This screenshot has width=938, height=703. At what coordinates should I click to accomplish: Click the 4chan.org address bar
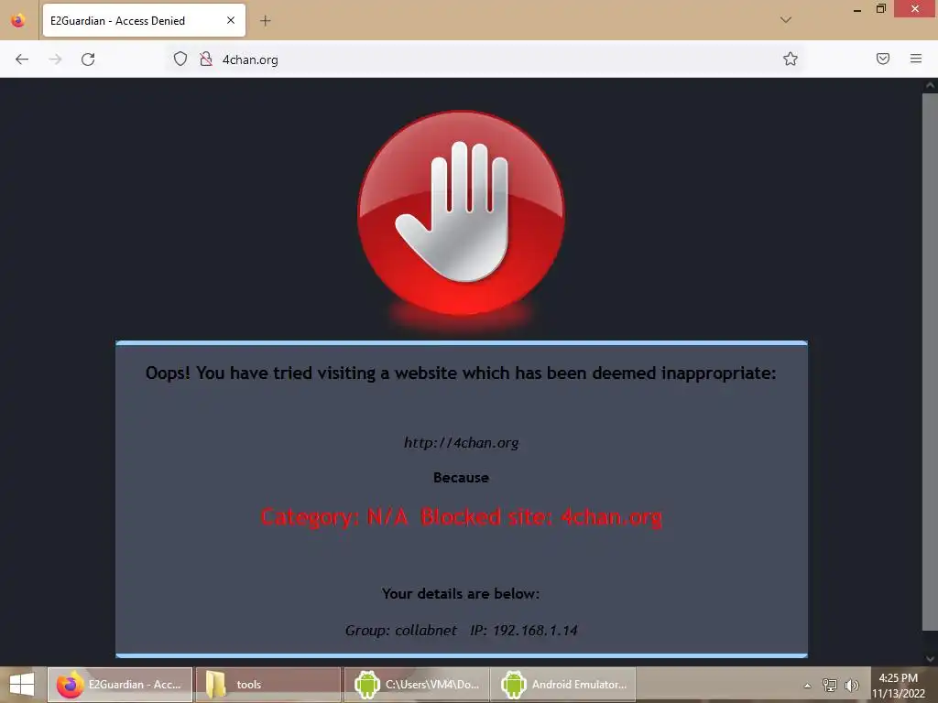[x=485, y=59]
